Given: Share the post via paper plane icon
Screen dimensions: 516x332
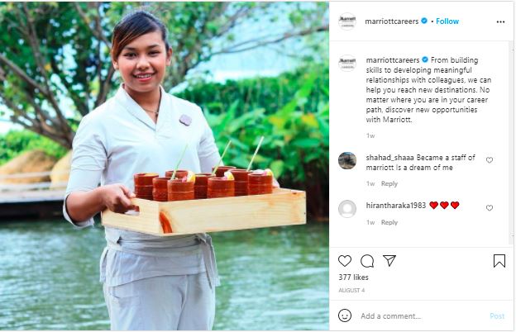Looking at the screenshot, I should (389, 261).
